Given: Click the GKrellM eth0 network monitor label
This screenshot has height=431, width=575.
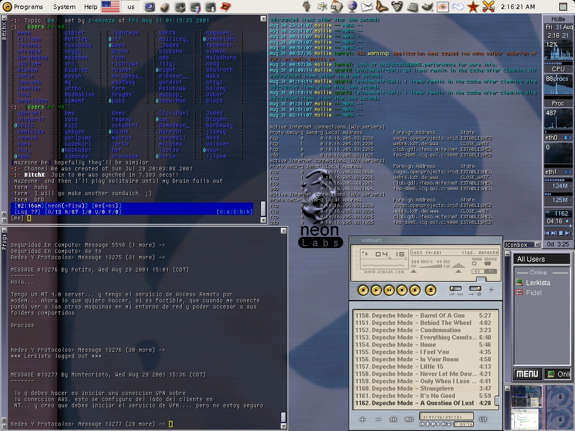Looking at the screenshot, I should tap(551, 137).
